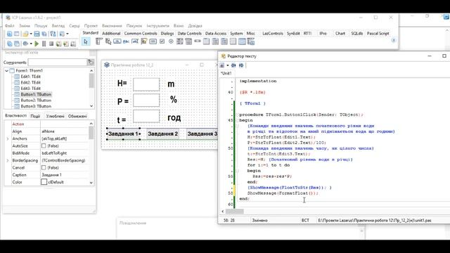The width and height of the screenshot is (450, 253).
Task: Select the TPopupMenu component icon
Action: 108,41
